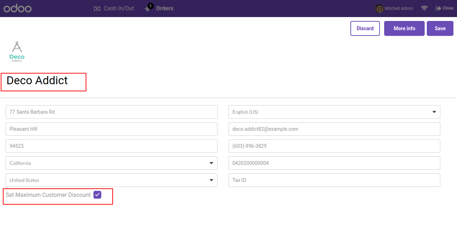457x226 pixels.
Task: Open the Cash In/Out menu
Action: click(x=114, y=8)
